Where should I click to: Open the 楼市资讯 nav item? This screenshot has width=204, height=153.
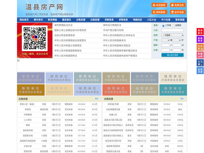click(38, 20)
